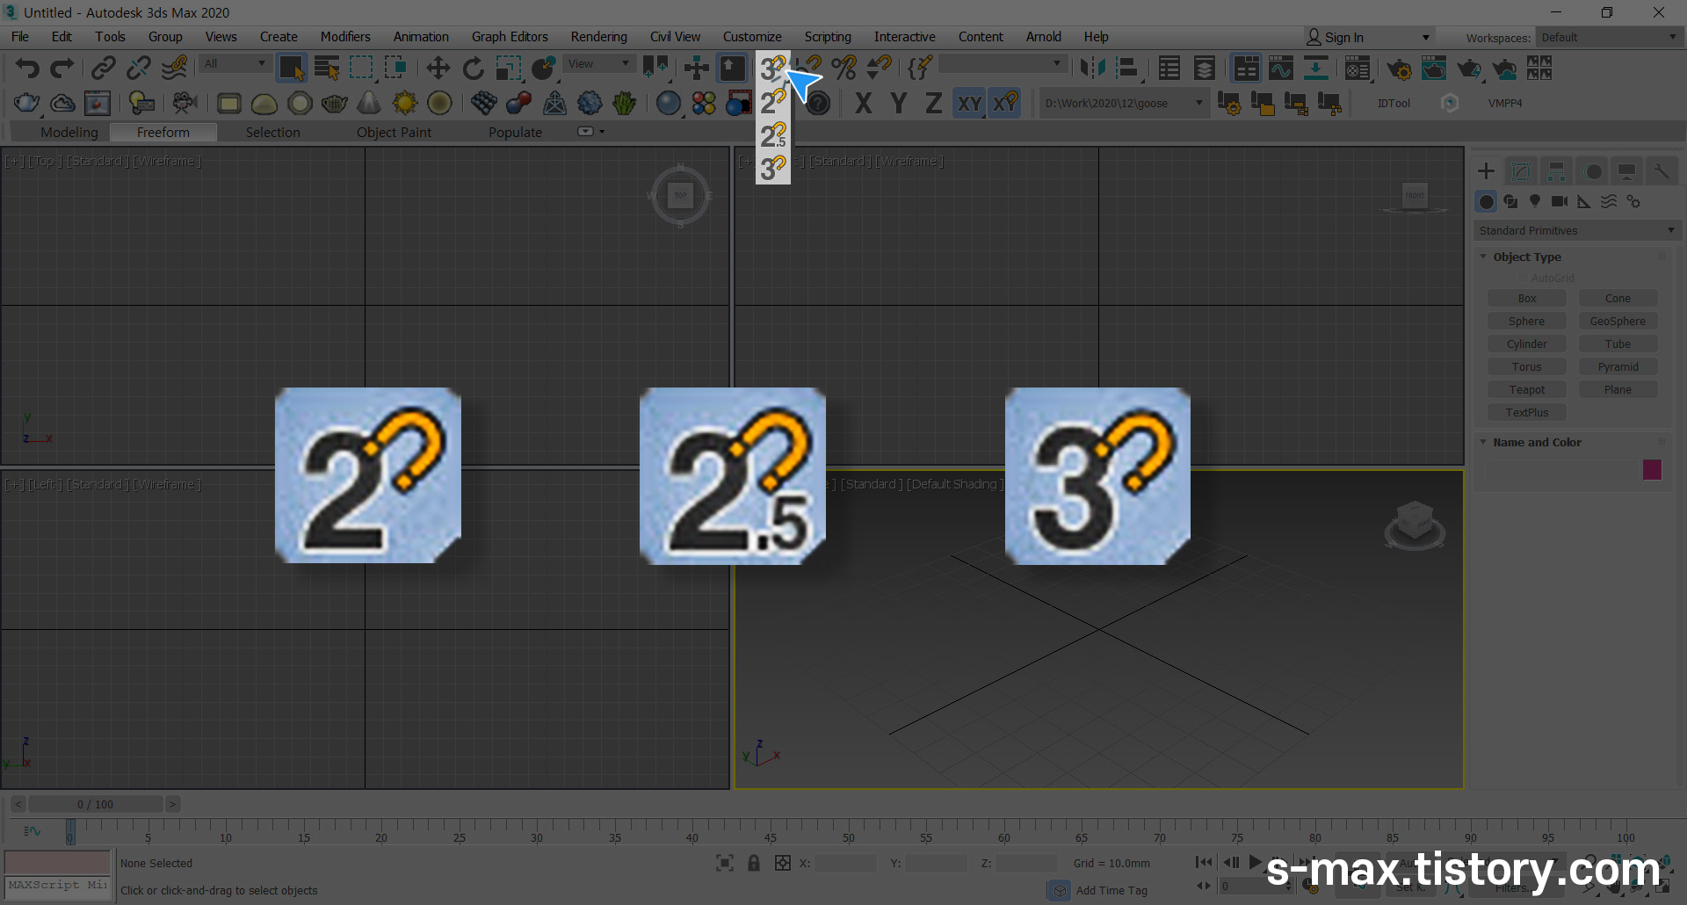Open the Graph Editors menu

510,36
